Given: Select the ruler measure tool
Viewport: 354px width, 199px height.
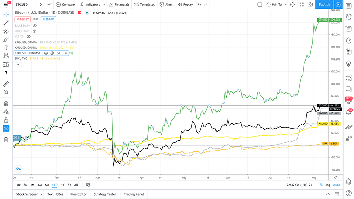Looking at the screenshot, I should [x=6, y=84].
